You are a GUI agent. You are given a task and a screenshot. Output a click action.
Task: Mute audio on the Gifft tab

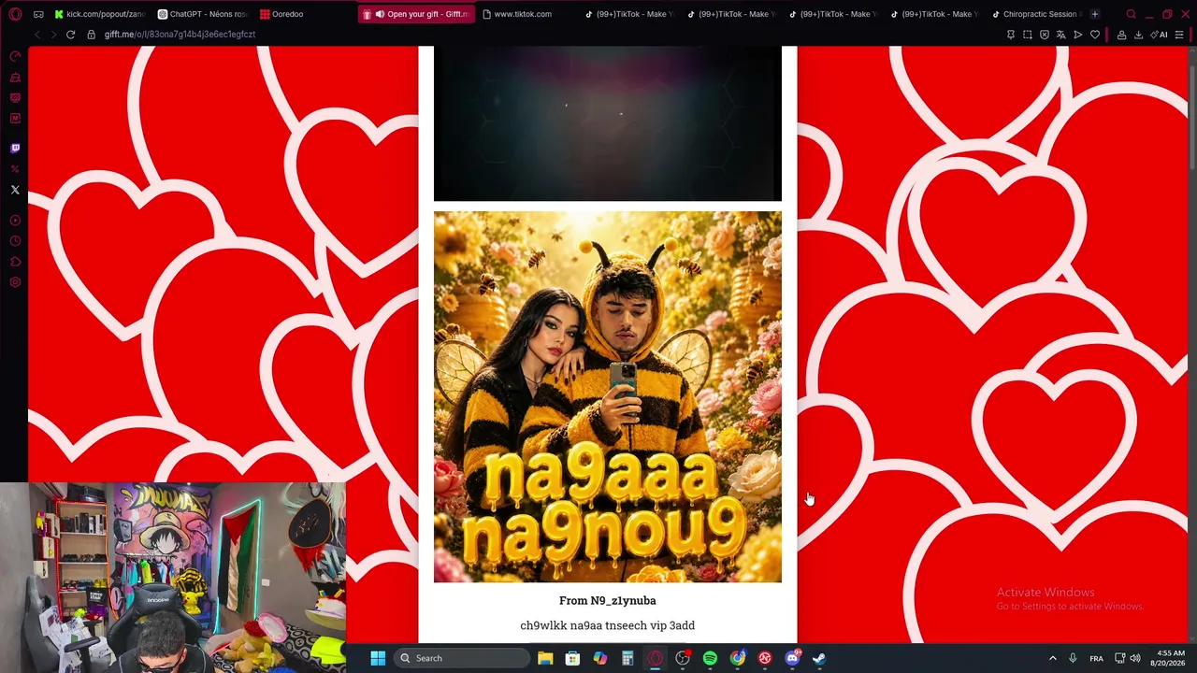coord(380,14)
